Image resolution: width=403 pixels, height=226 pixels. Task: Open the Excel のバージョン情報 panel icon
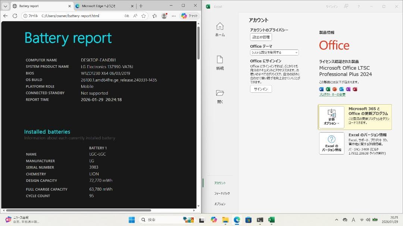click(331, 143)
